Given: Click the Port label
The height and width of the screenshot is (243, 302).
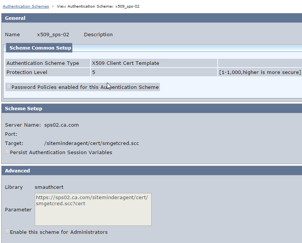Looking at the screenshot, I should 11,134.
